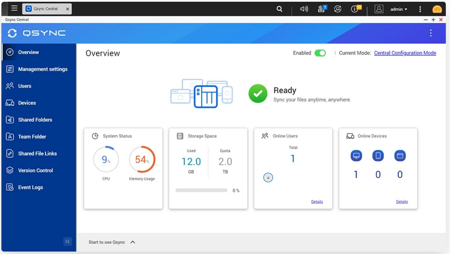Click the mobile phone device icon

[x=378, y=156]
